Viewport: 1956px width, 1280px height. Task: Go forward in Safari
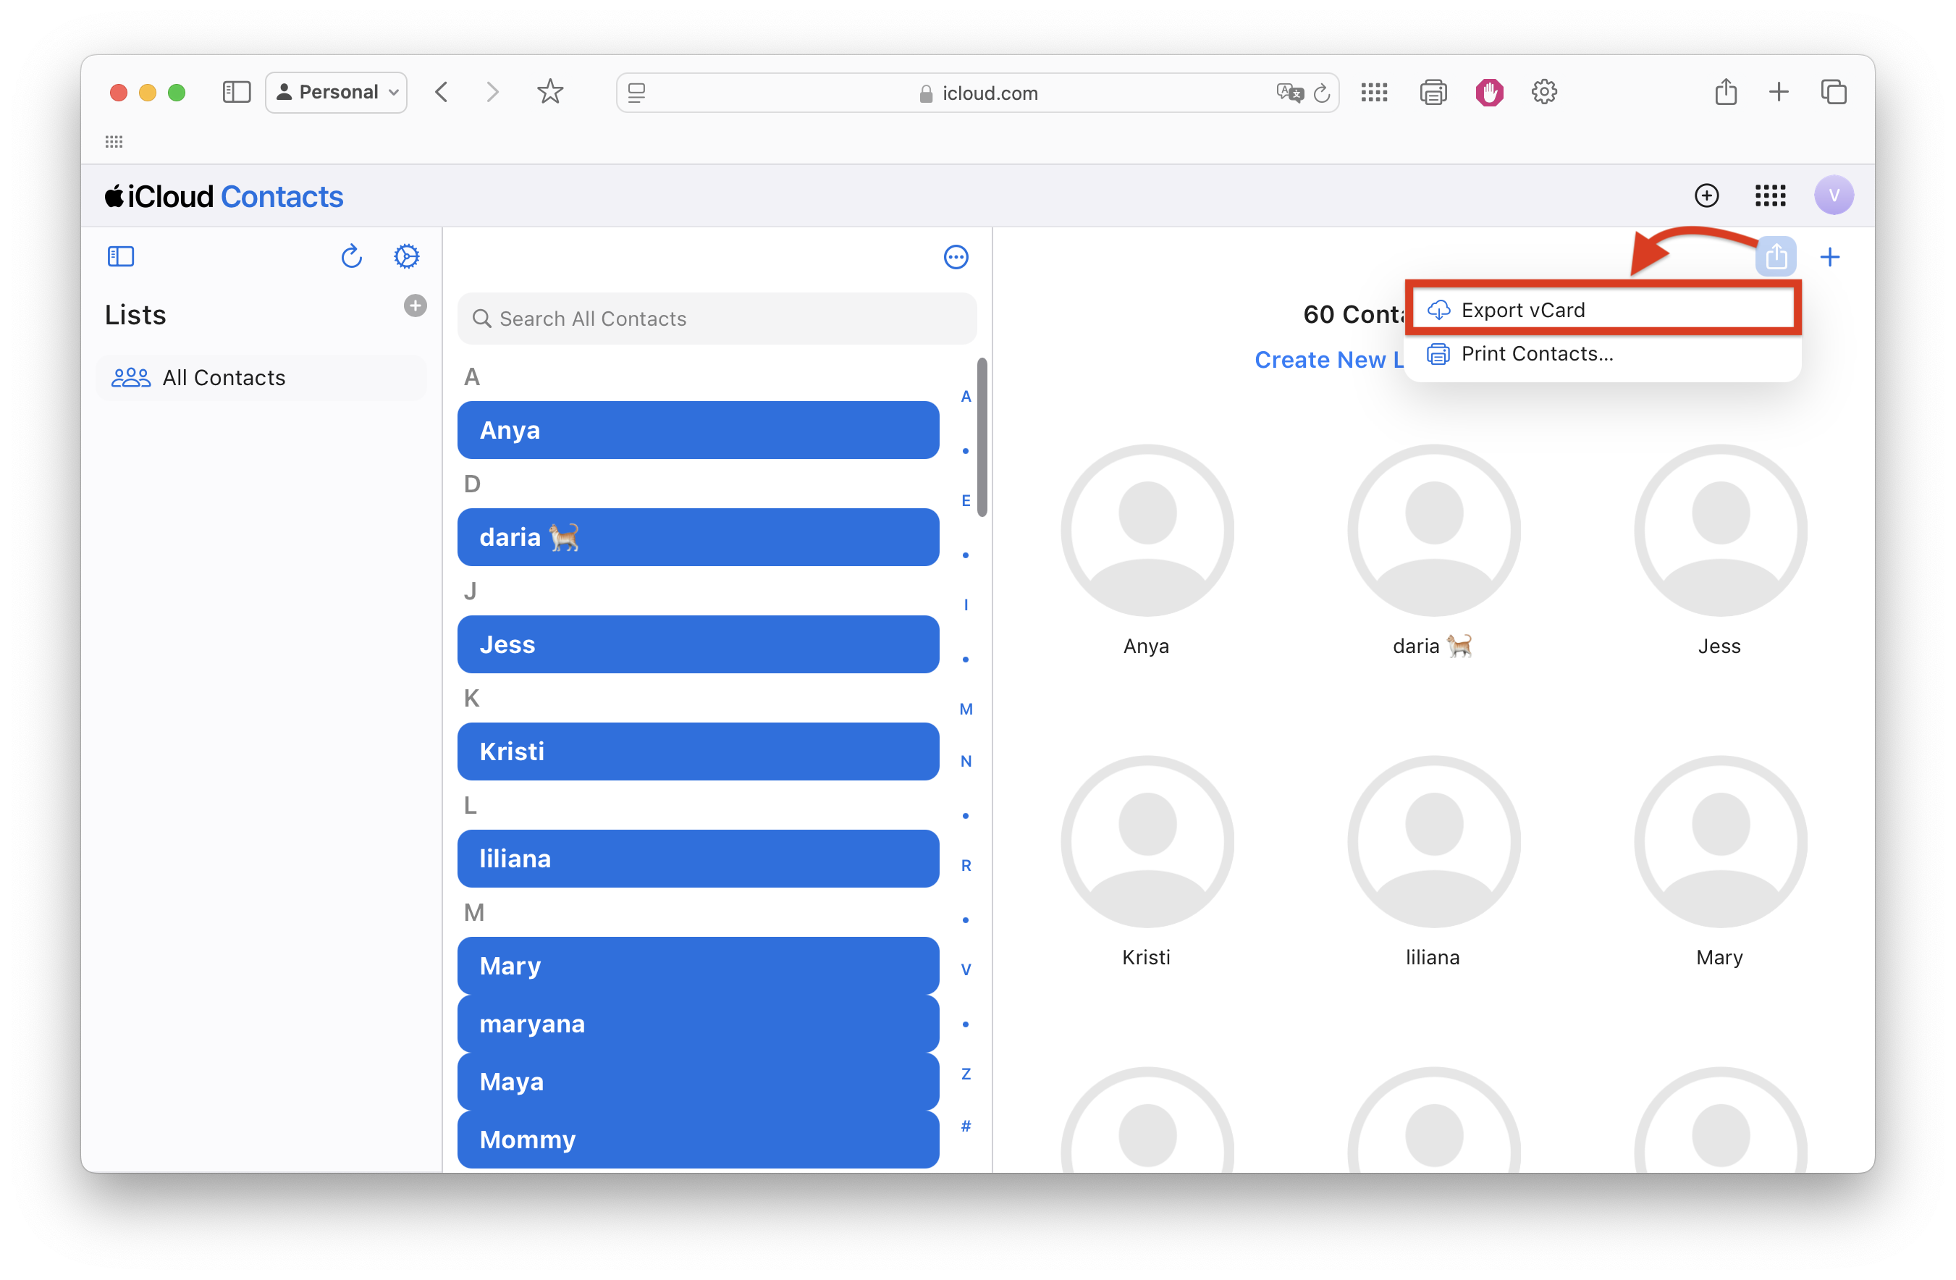point(492,92)
